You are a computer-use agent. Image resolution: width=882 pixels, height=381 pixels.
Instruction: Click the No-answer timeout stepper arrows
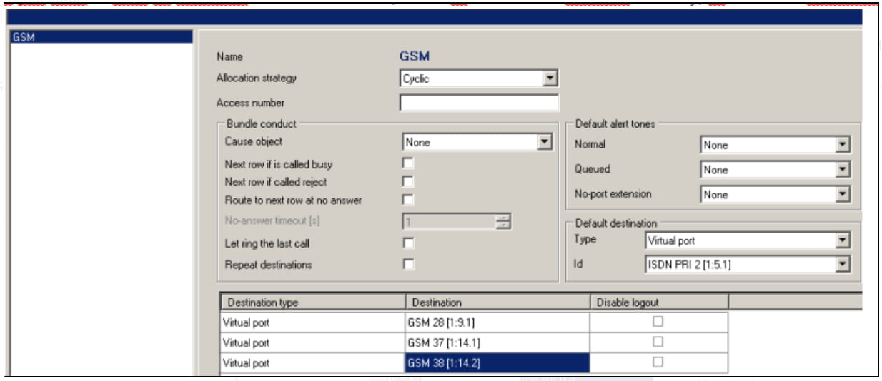[x=503, y=222]
